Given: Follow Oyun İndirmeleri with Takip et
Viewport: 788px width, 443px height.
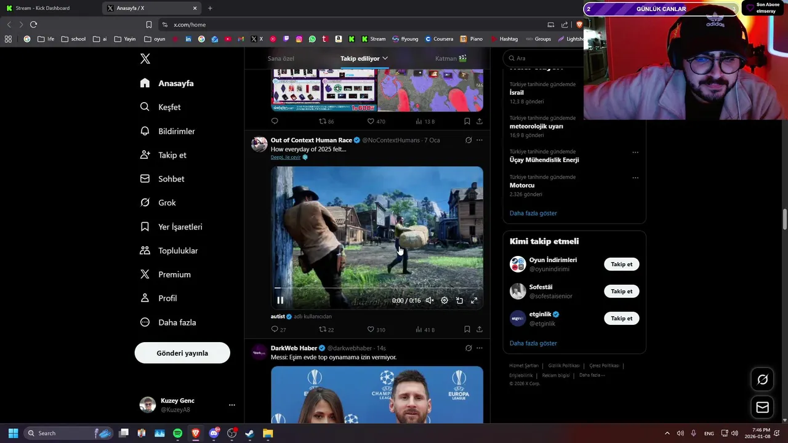Looking at the screenshot, I should pyautogui.click(x=622, y=265).
